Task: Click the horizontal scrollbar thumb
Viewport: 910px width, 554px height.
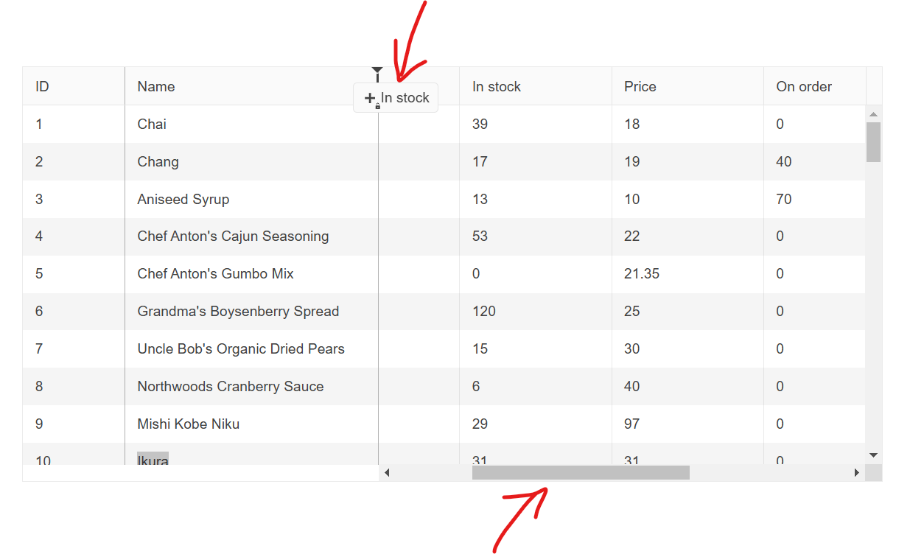Action: 581,472
